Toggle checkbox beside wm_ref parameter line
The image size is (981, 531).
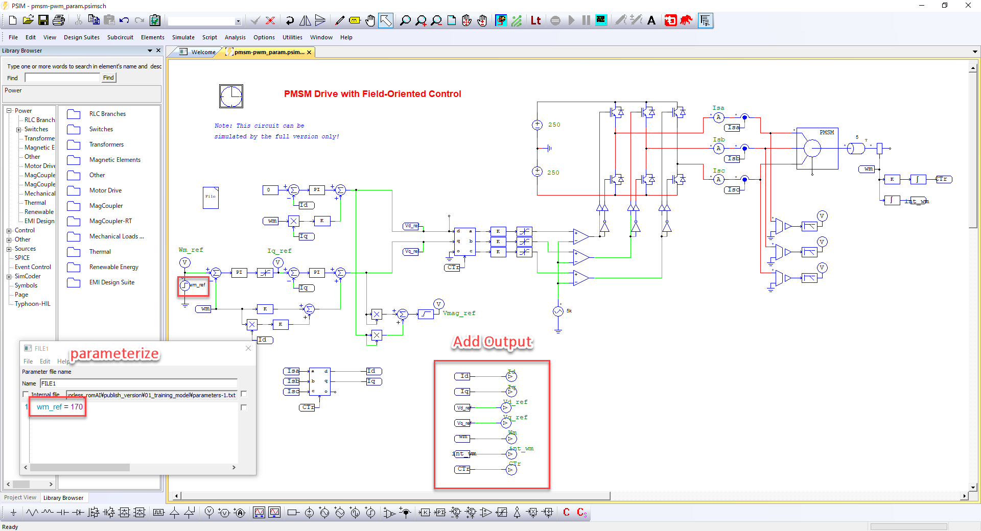(x=244, y=407)
